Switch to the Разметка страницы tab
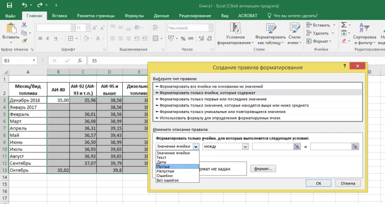This screenshot has height=204, width=385. pyautogui.click(x=96, y=15)
